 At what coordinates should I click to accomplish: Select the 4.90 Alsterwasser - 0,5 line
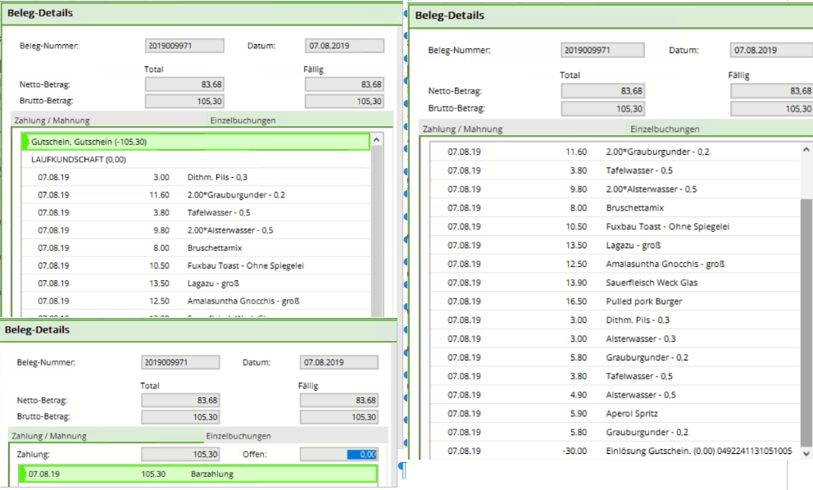click(x=615, y=395)
